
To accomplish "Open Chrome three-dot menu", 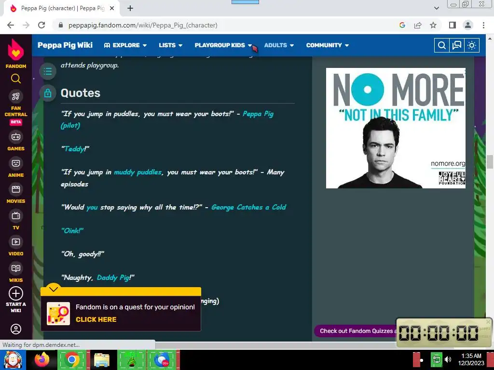I will (483, 25).
